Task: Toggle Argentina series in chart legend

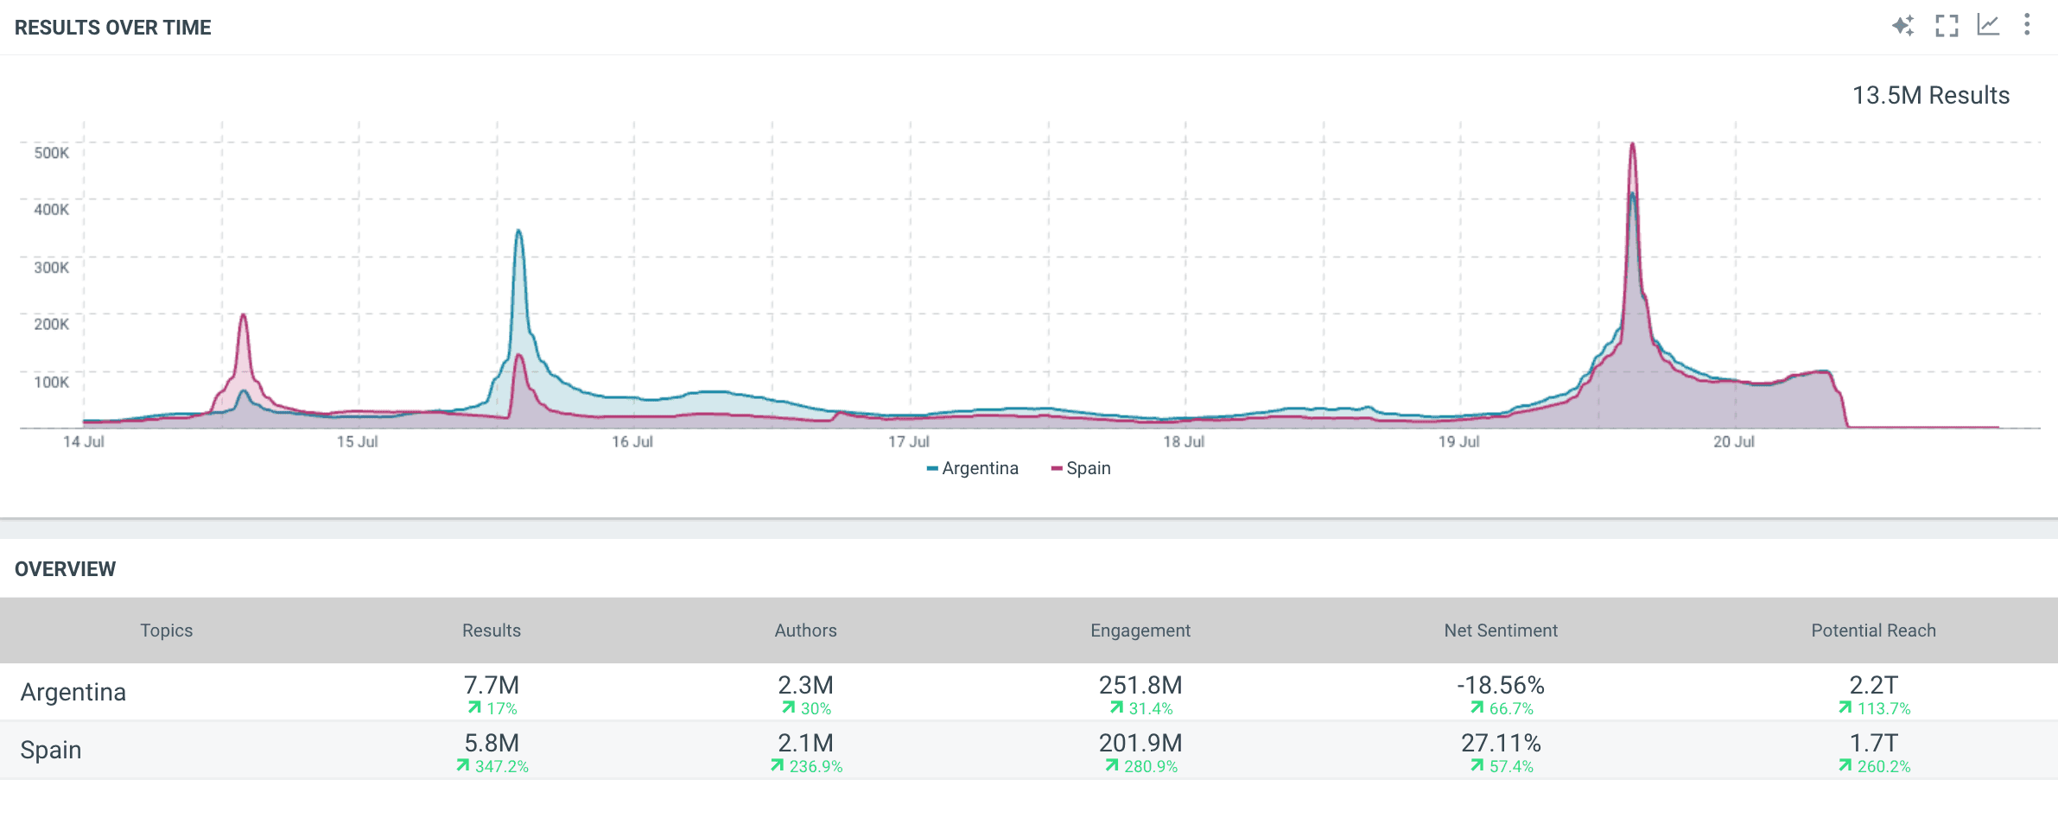Action: [x=972, y=468]
